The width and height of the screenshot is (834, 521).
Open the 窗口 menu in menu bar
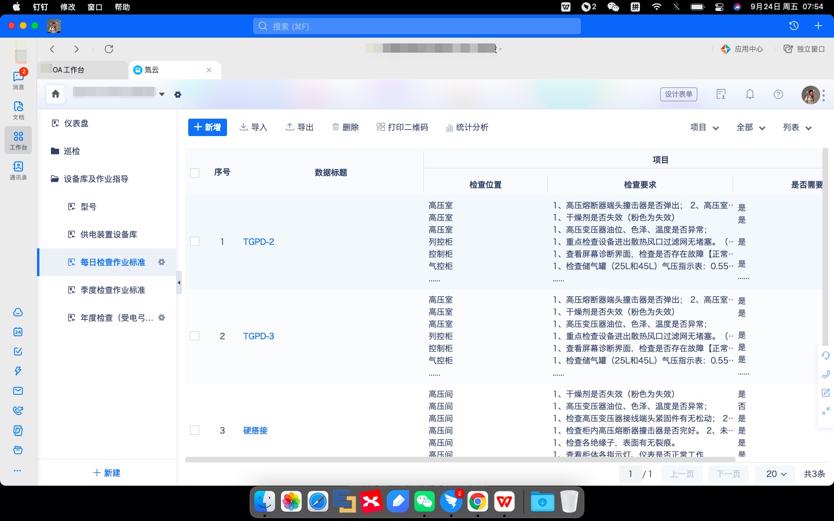coord(95,7)
